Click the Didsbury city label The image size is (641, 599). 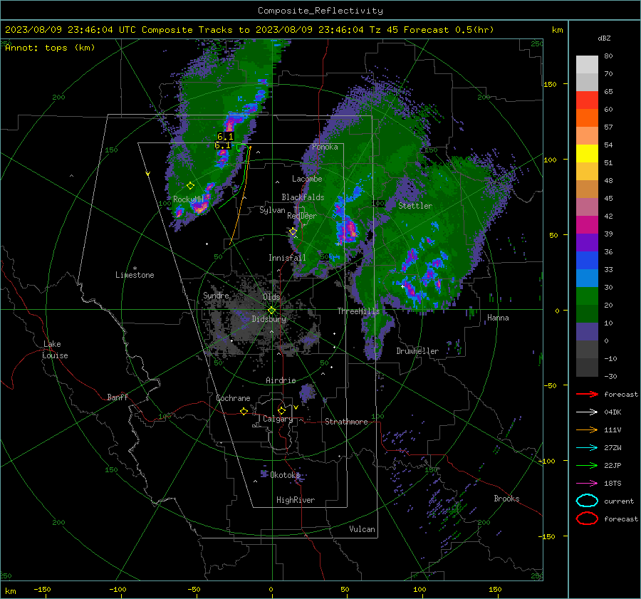coord(269,319)
